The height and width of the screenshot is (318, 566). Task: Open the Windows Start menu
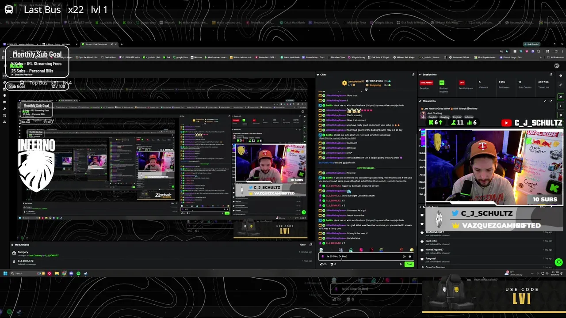5,273
